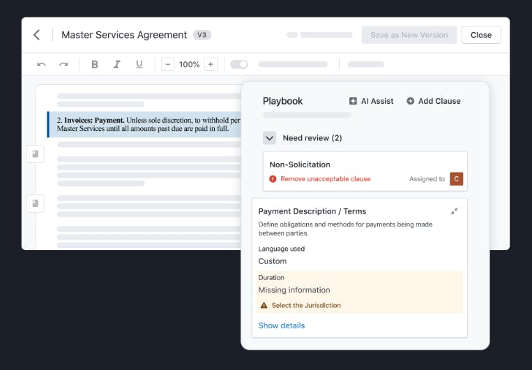Decrease zoom with the minus button
Image resolution: width=532 pixels, height=370 pixels.
[x=167, y=65]
